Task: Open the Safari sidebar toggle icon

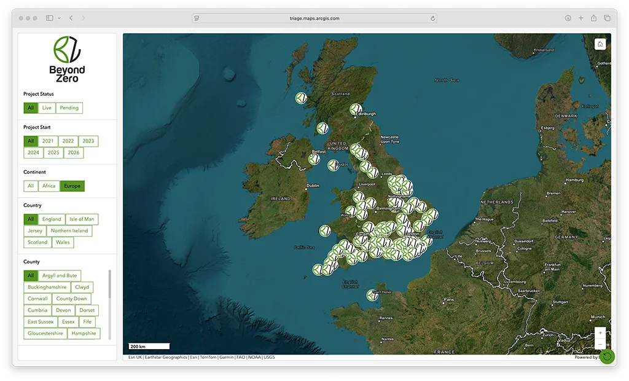Action: coord(50,18)
